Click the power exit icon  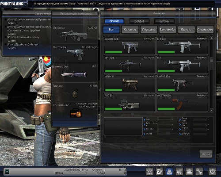click(x=212, y=171)
